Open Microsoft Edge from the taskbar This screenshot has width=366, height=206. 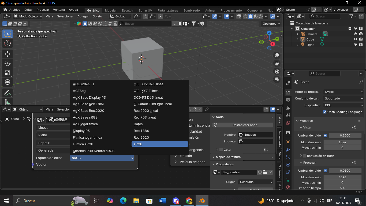(x=123, y=201)
